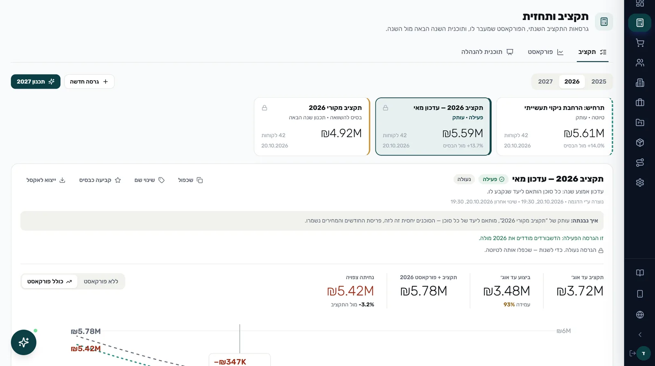Open the globe language sidebar icon
Viewport: 655px width, 366px height.
[x=640, y=314]
